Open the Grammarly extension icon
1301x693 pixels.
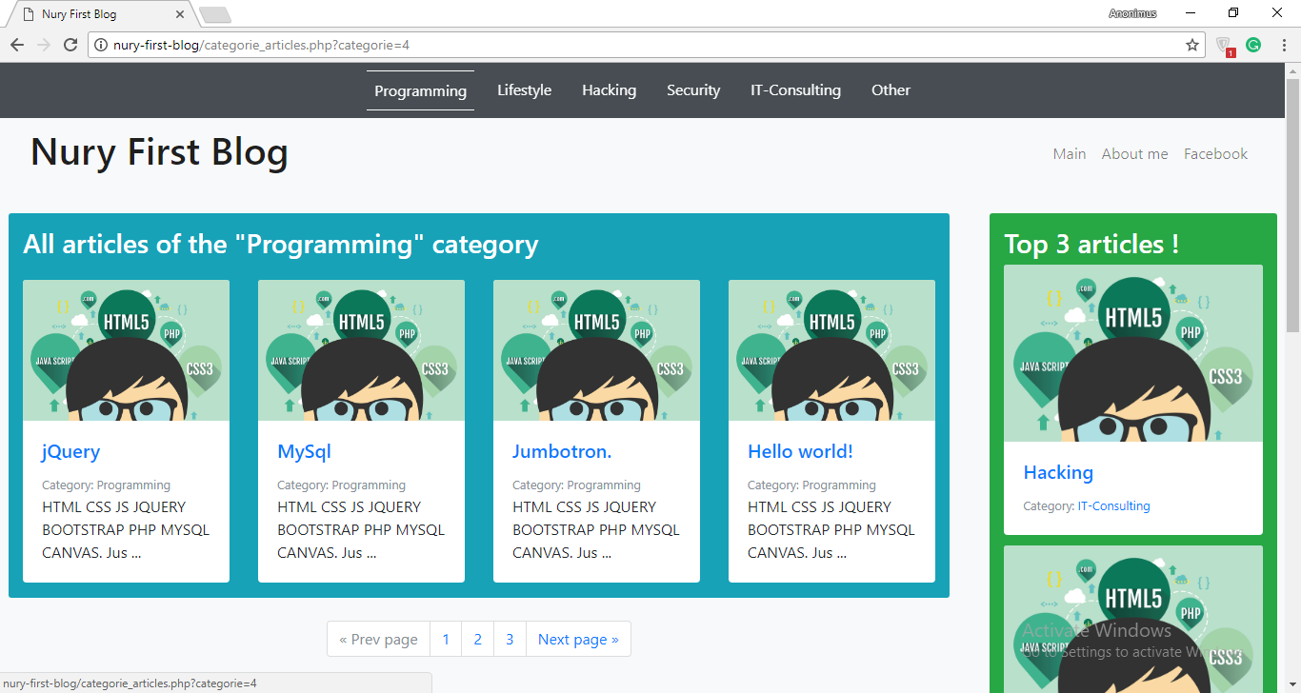tap(1253, 45)
